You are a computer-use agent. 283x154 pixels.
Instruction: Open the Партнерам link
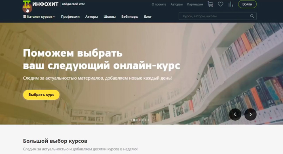click(195, 4)
